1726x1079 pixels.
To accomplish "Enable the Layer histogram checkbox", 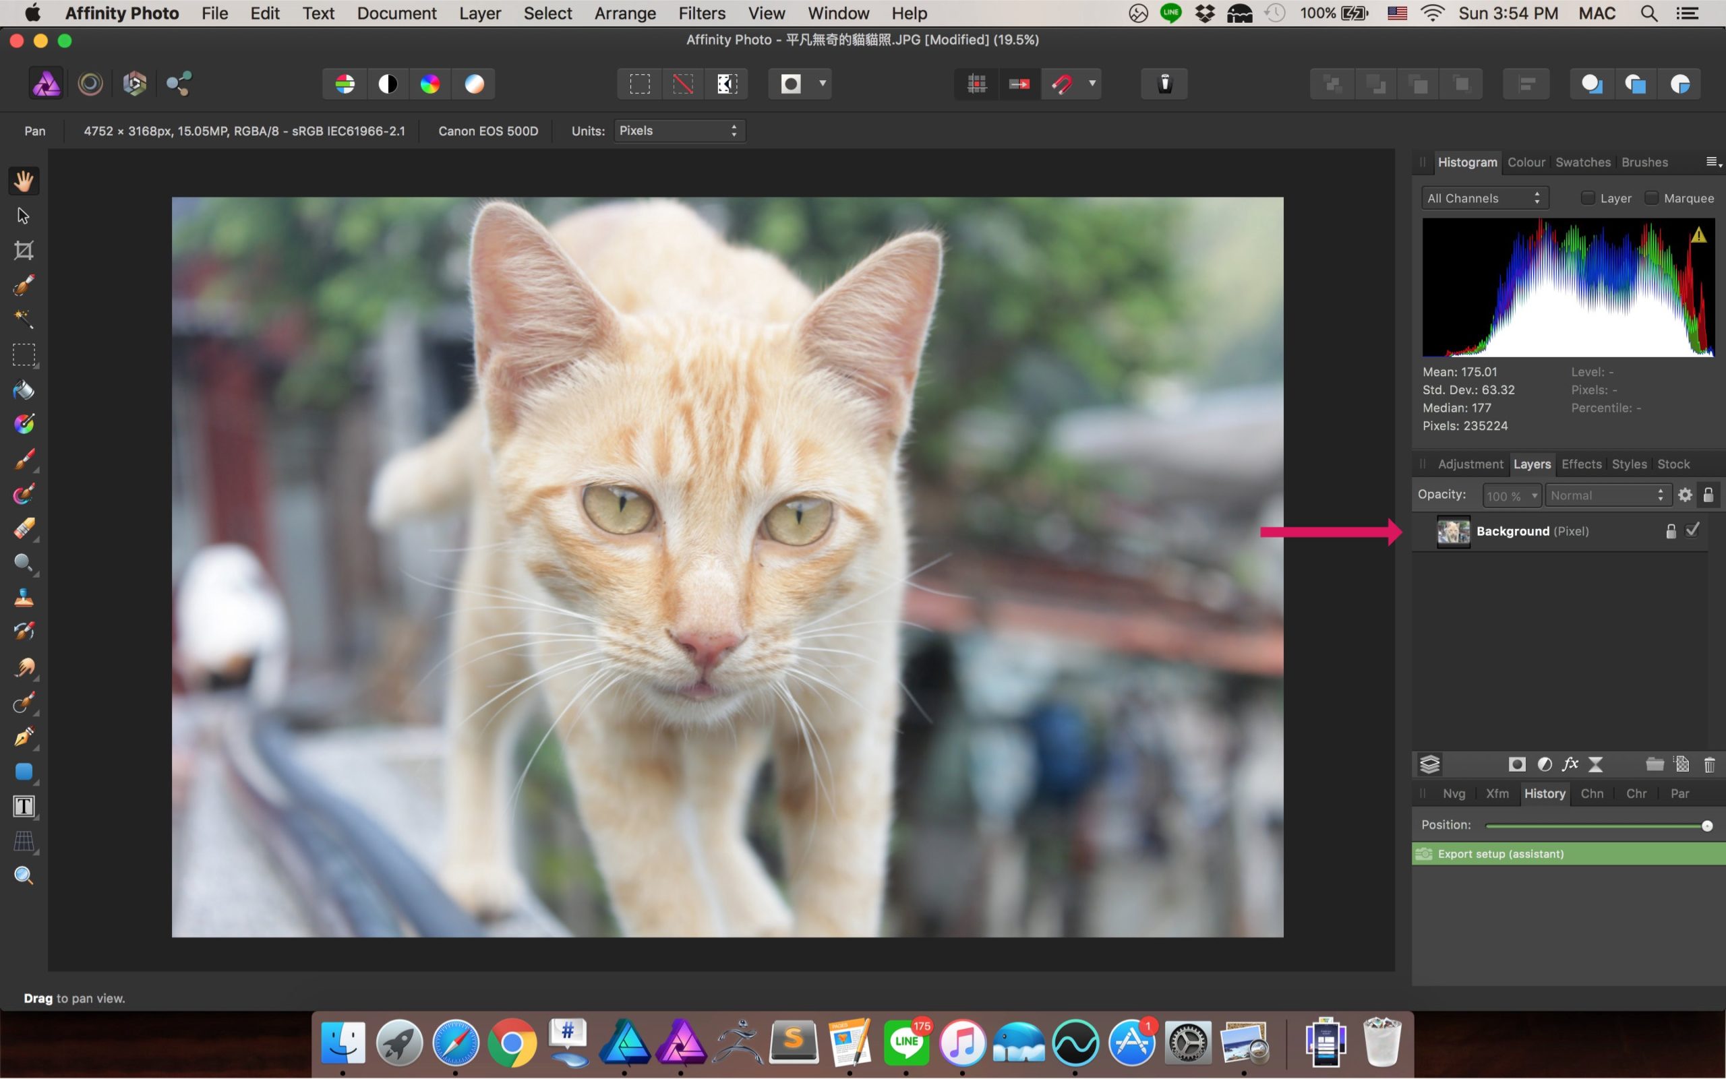I will pyautogui.click(x=1588, y=198).
